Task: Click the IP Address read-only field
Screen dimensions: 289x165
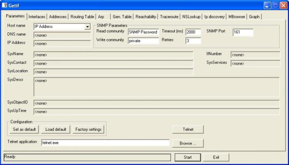Action: [x=62, y=43]
